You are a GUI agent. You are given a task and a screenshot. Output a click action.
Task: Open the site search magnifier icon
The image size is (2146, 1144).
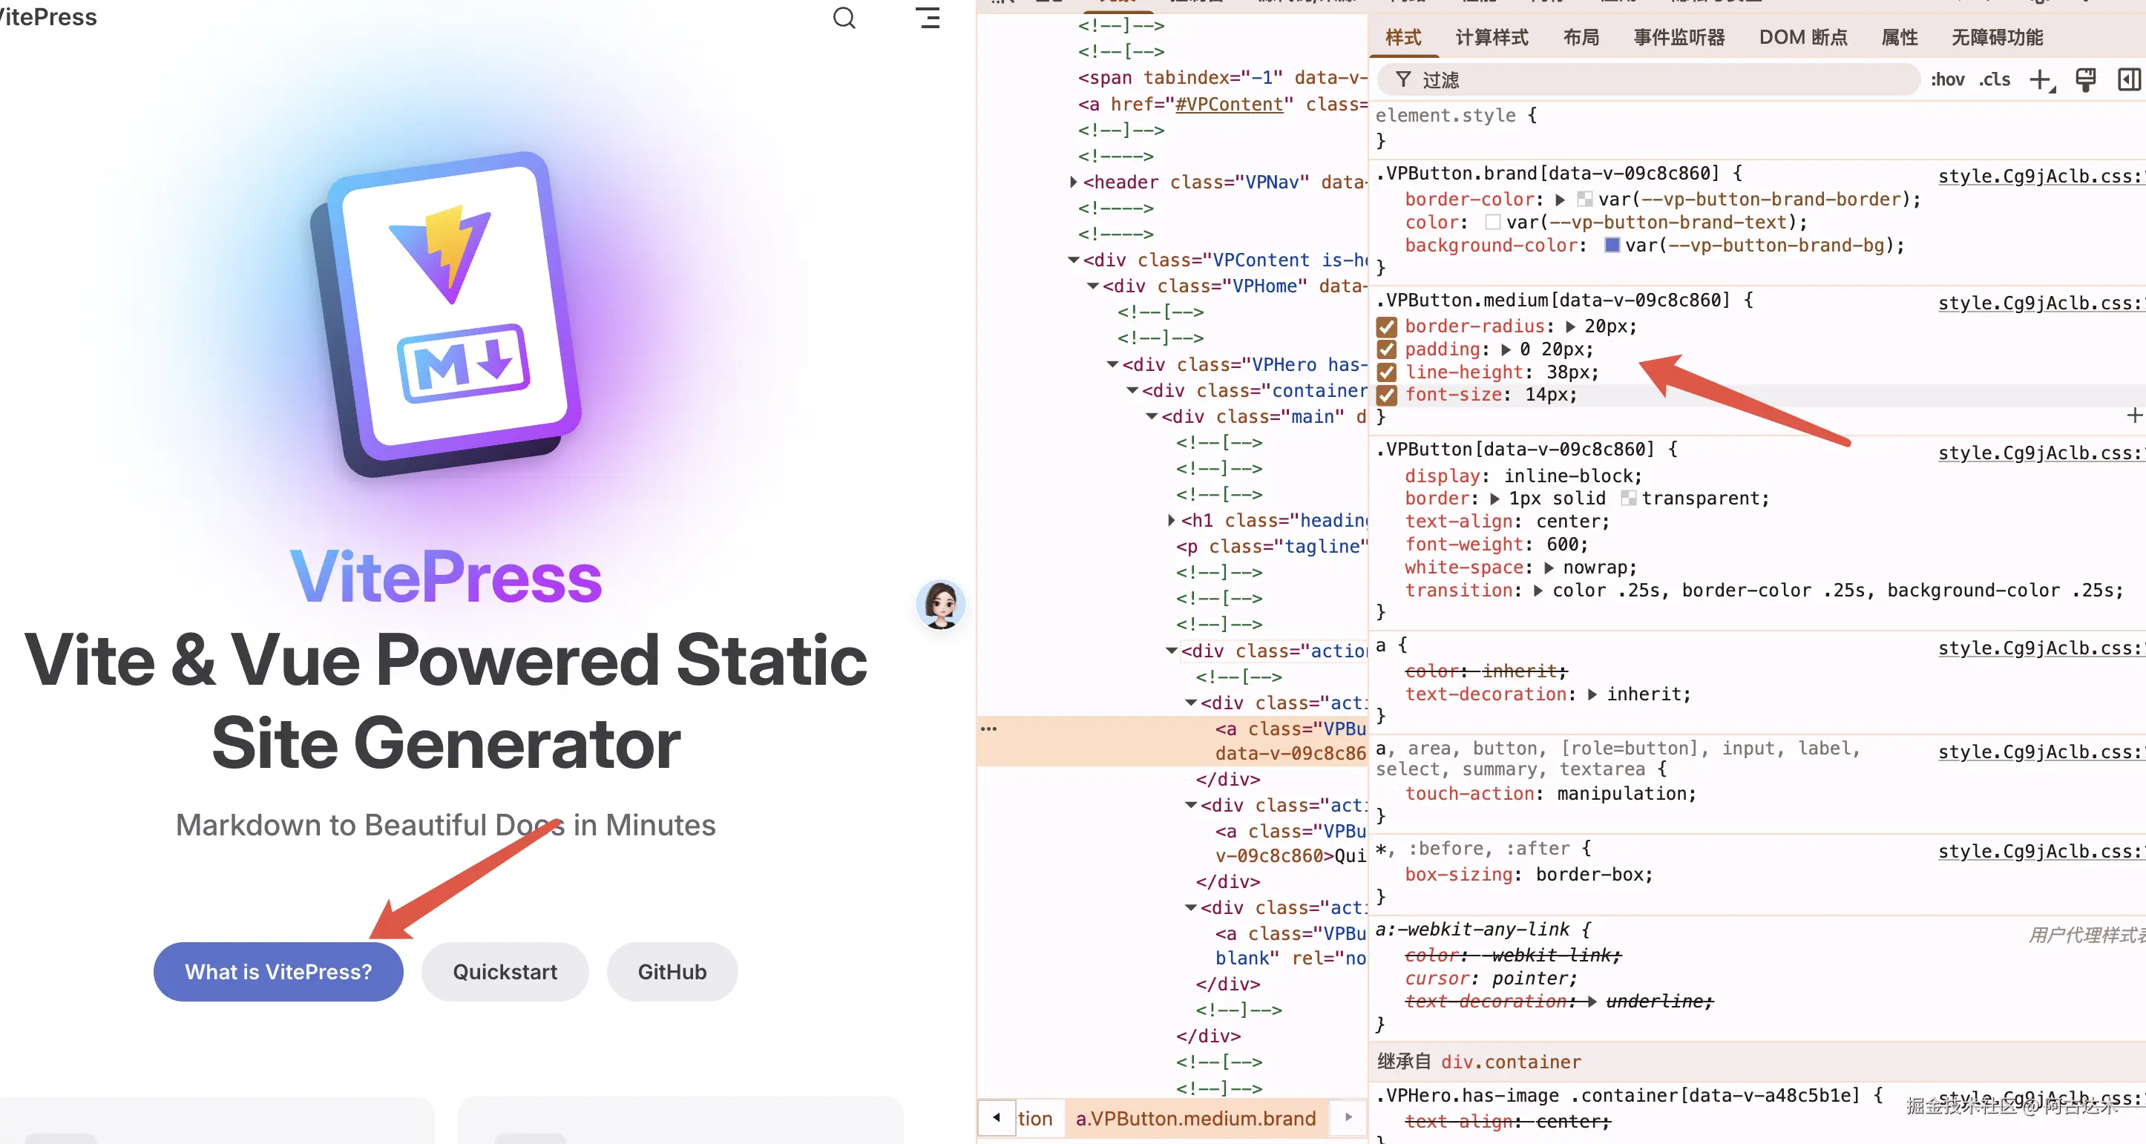click(844, 18)
